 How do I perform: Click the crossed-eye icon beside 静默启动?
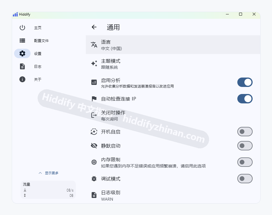click(x=94, y=146)
